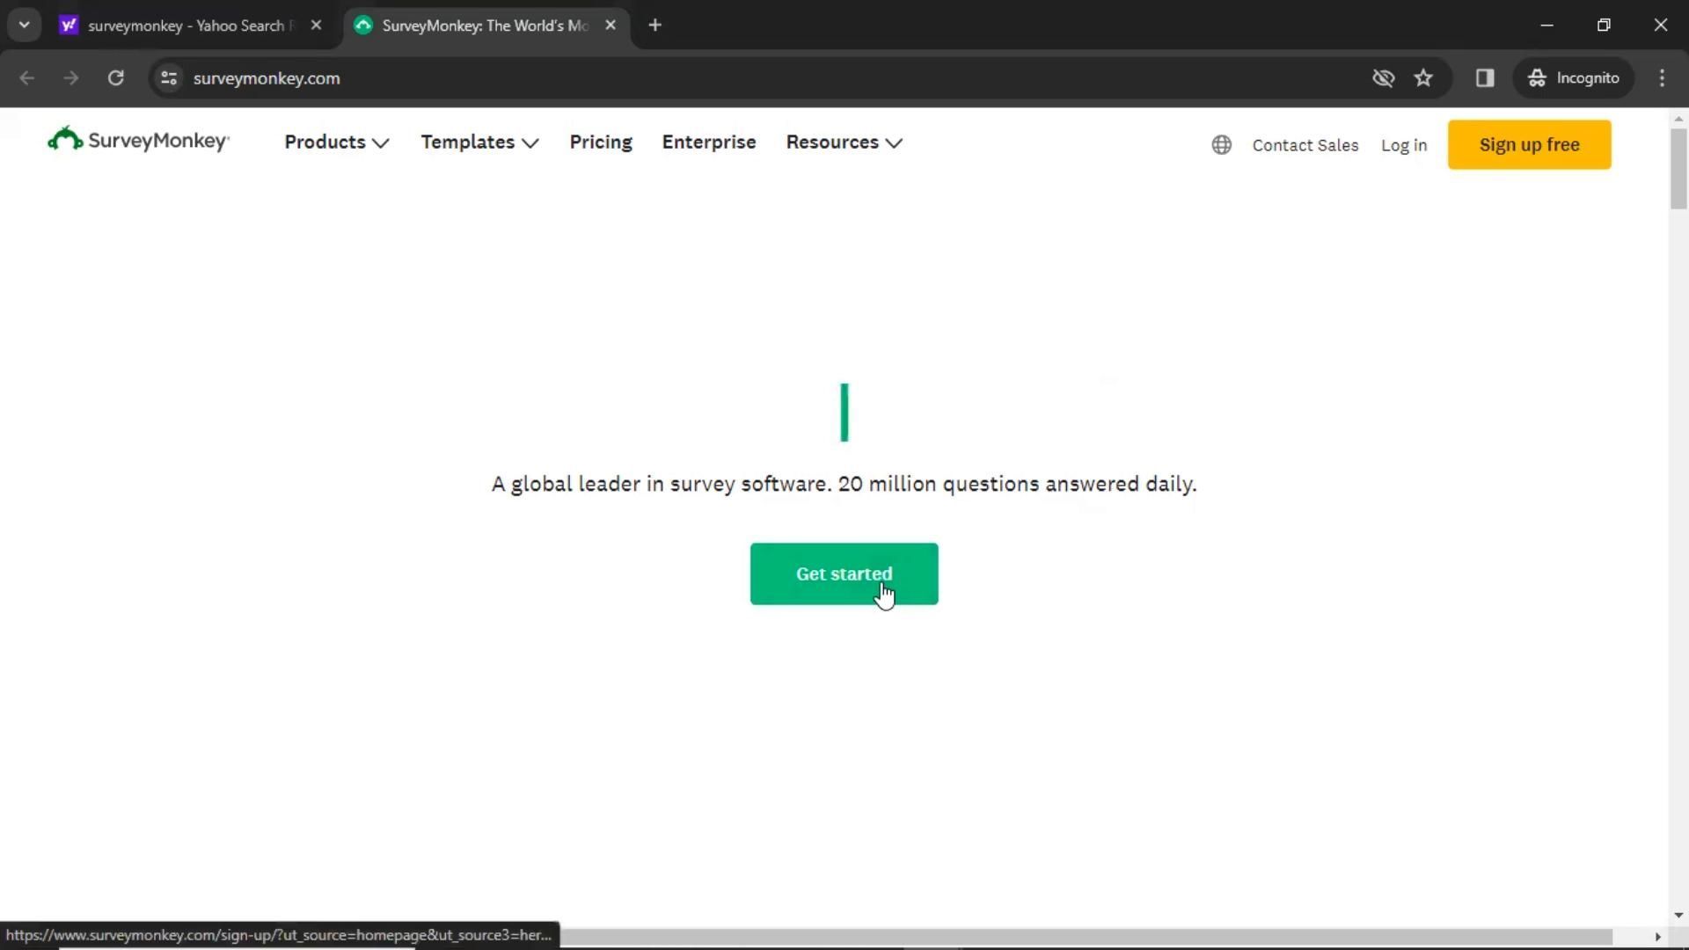This screenshot has width=1689, height=950.
Task: View site information icon in address bar
Action: pyautogui.click(x=169, y=78)
